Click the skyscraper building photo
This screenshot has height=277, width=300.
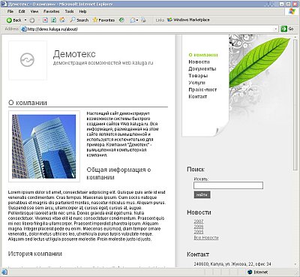(x=44, y=146)
